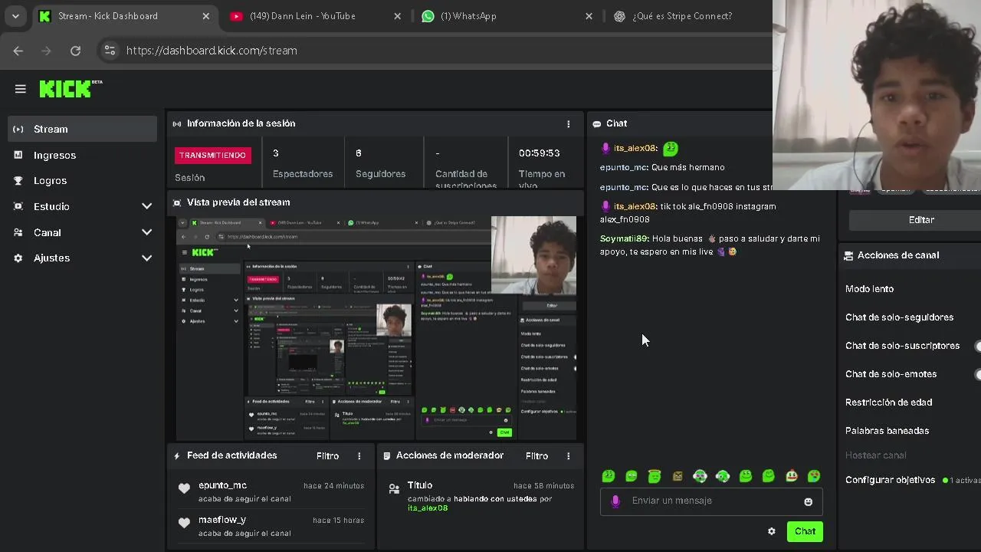This screenshot has width=981, height=552.
Task: Click Chat de solo-seguidores option
Action: click(x=899, y=317)
